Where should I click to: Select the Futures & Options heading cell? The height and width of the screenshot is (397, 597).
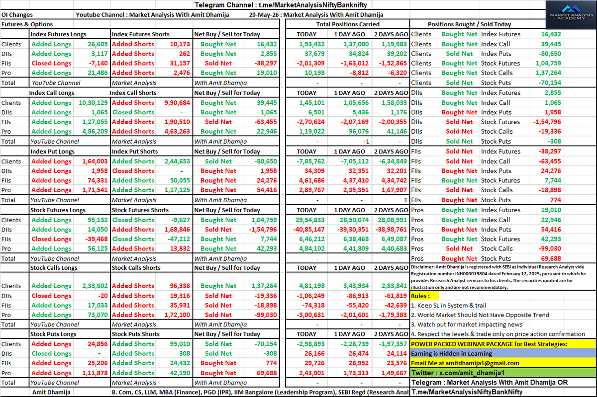click(x=27, y=24)
